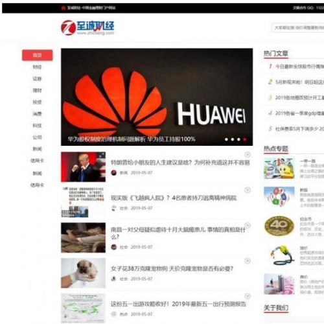Click the 至诚财经 site logo
Viewport: 324px width, 324px height.
(87, 28)
